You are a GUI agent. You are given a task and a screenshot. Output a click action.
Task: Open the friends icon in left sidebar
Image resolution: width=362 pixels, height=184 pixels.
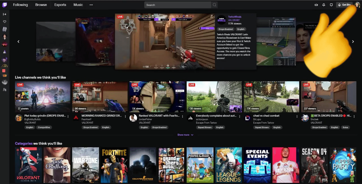(5, 90)
